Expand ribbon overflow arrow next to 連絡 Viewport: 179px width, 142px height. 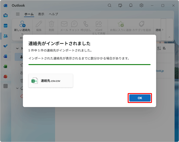163,30
